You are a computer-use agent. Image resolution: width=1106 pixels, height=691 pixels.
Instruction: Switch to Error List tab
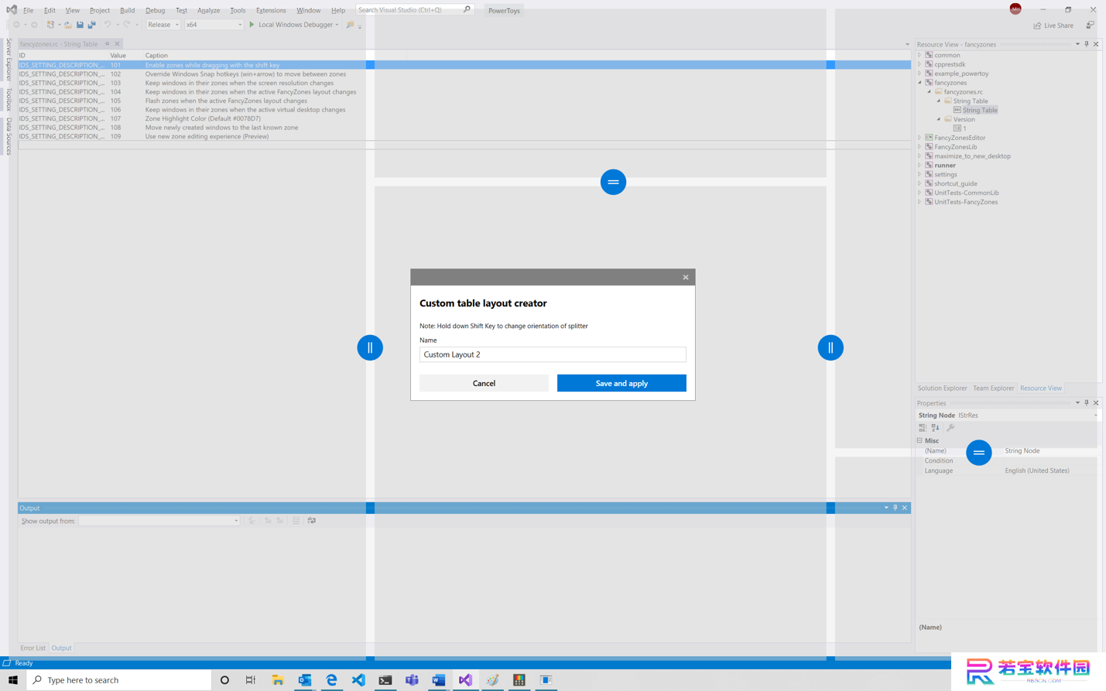(33, 648)
